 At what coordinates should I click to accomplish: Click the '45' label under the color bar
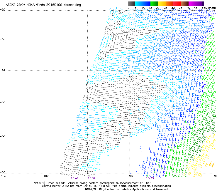pos(196,8)
